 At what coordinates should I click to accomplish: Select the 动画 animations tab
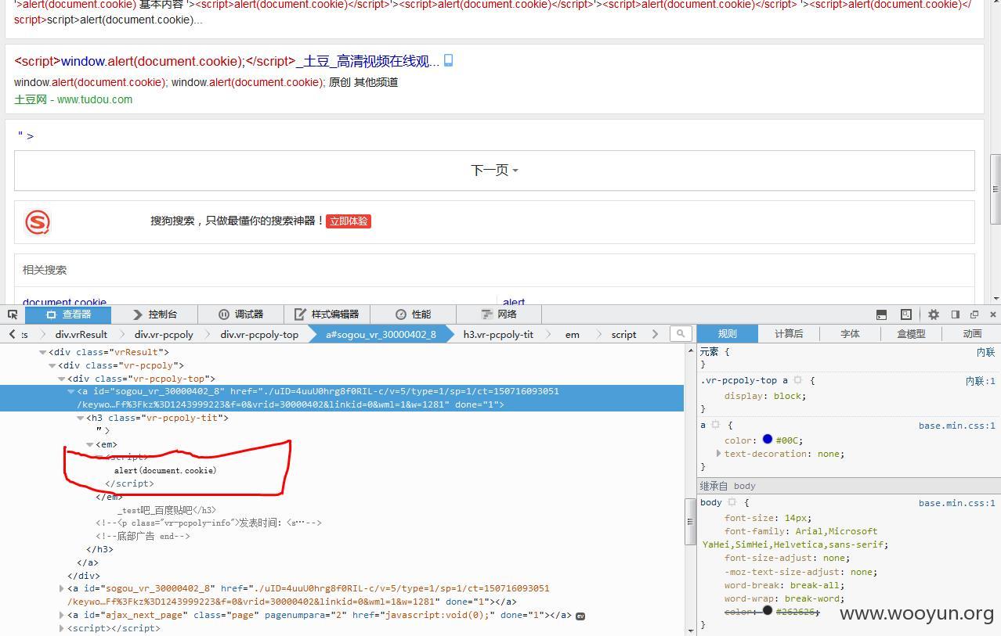[972, 334]
